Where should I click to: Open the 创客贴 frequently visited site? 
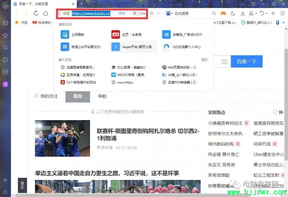pyautogui.click(x=182, y=34)
